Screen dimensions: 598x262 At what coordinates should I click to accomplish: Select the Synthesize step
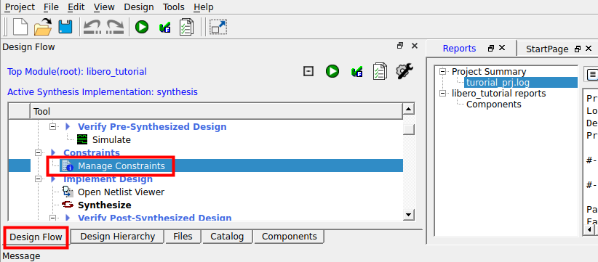click(x=105, y=205)
